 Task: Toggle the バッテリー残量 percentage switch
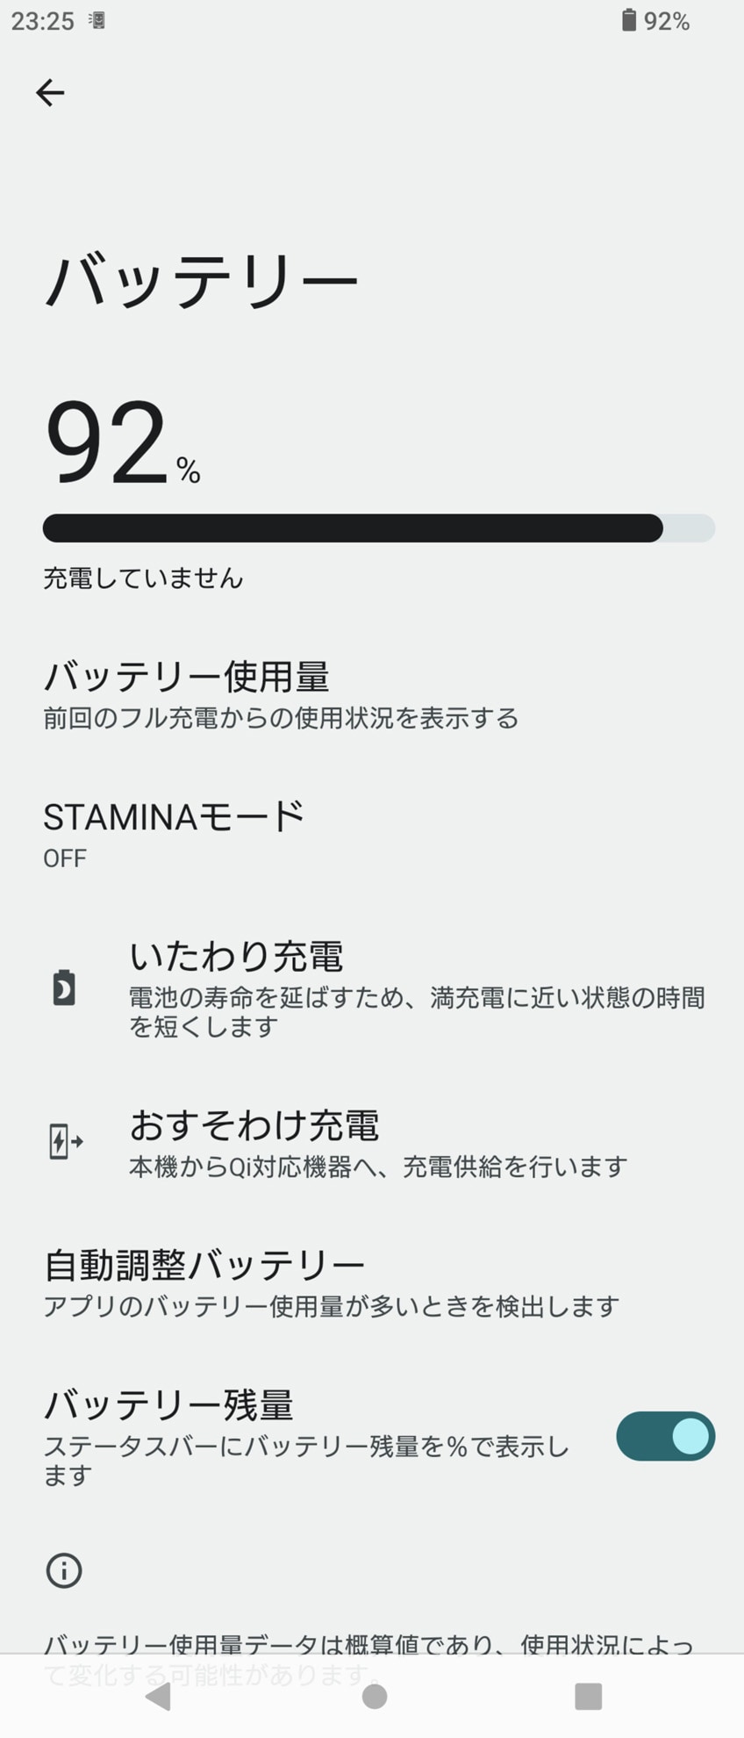[665, 1436]
